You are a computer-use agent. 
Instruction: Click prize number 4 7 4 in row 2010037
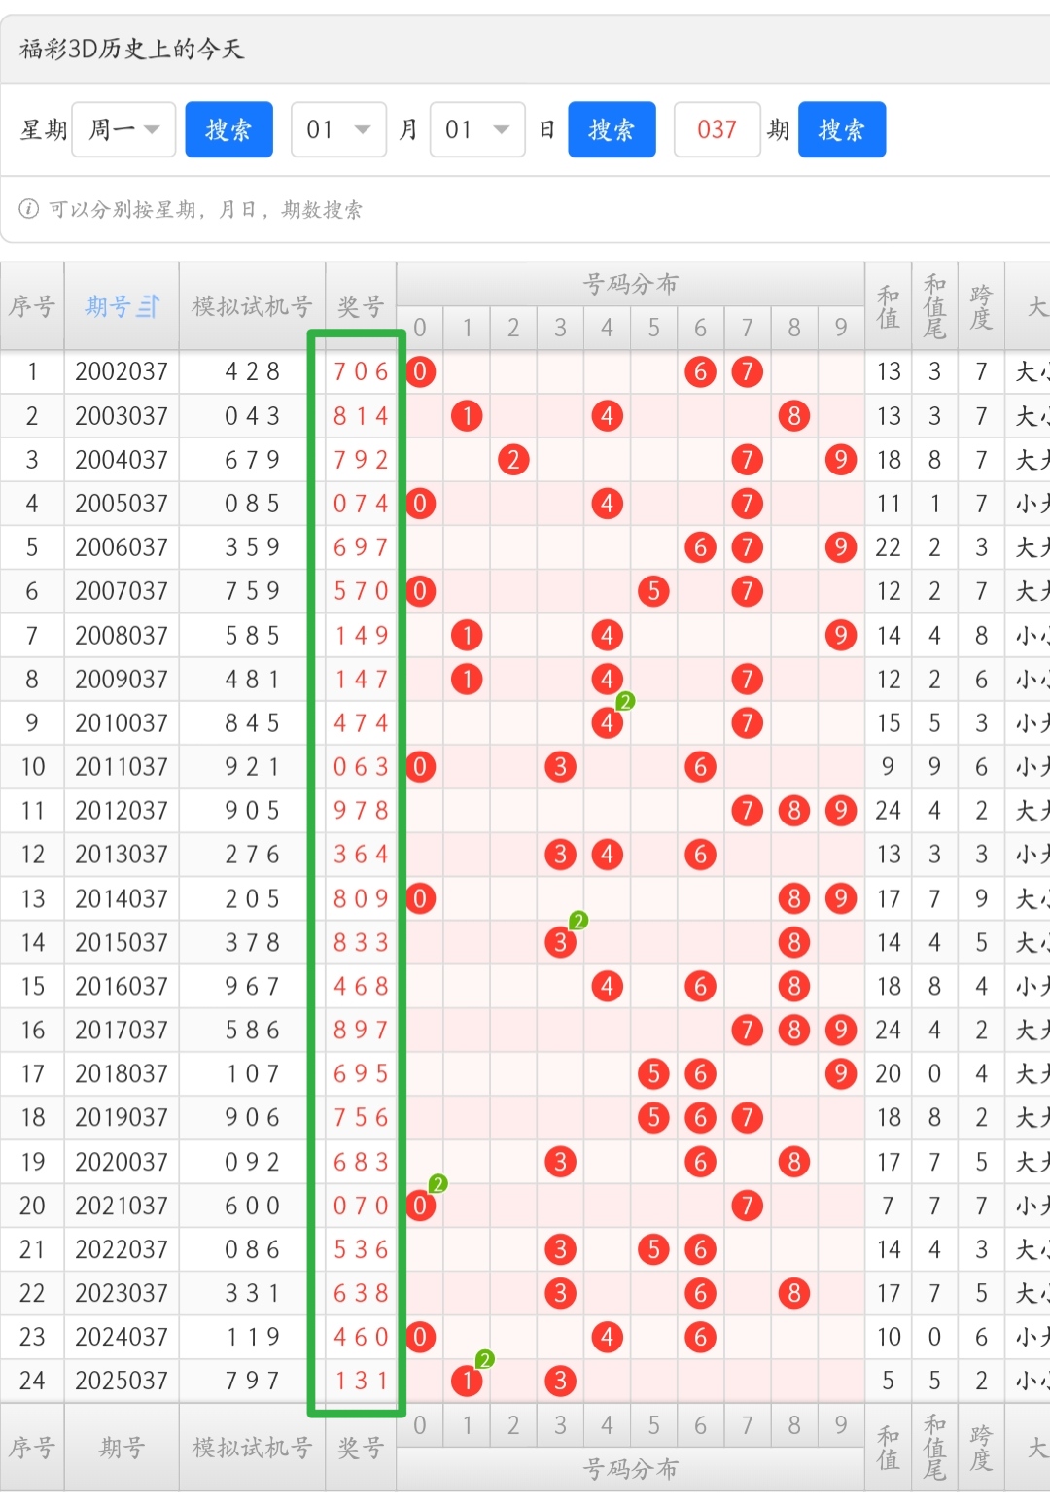point(361,723)
